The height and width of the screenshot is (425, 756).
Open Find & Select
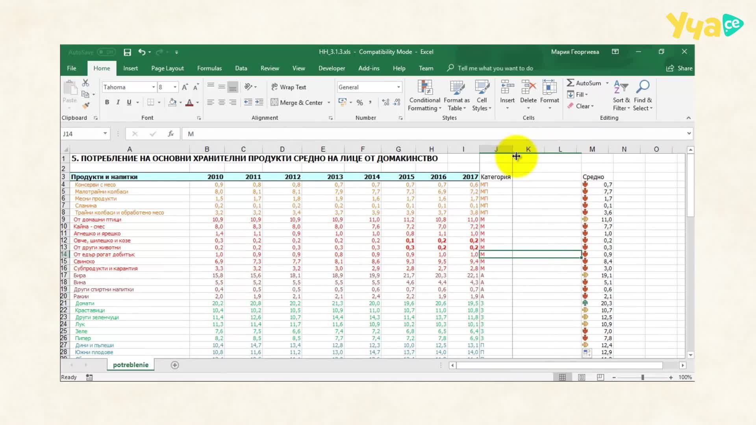643,96
